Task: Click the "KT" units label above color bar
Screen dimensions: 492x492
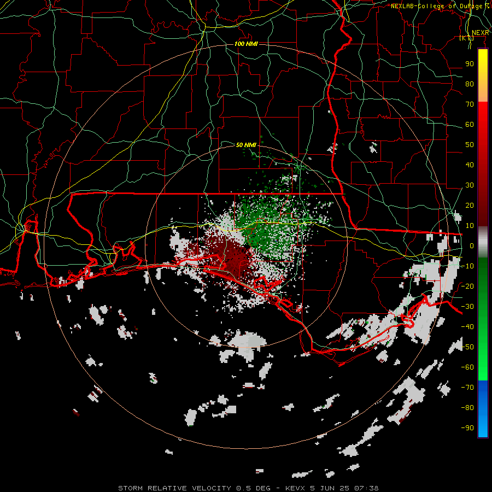Action: click(467, 38)
